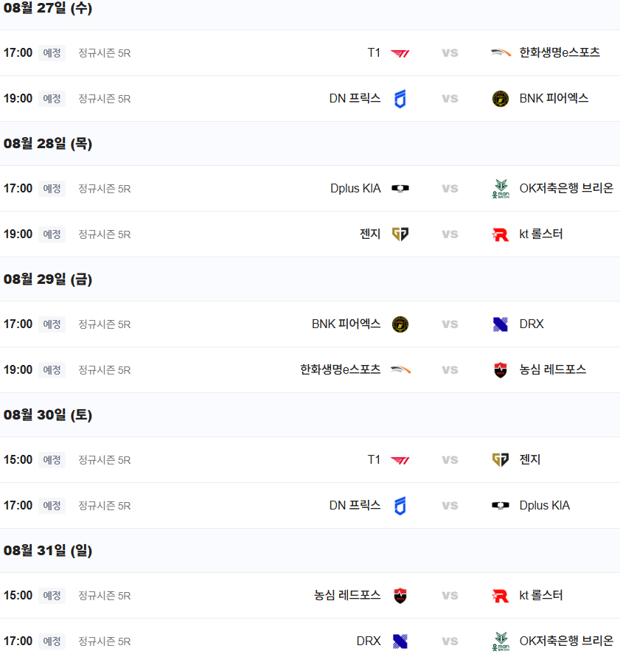620x654 pixels.
Task: Open DN 프릭스 team name on Aug 30
Action: coord(355,506)
